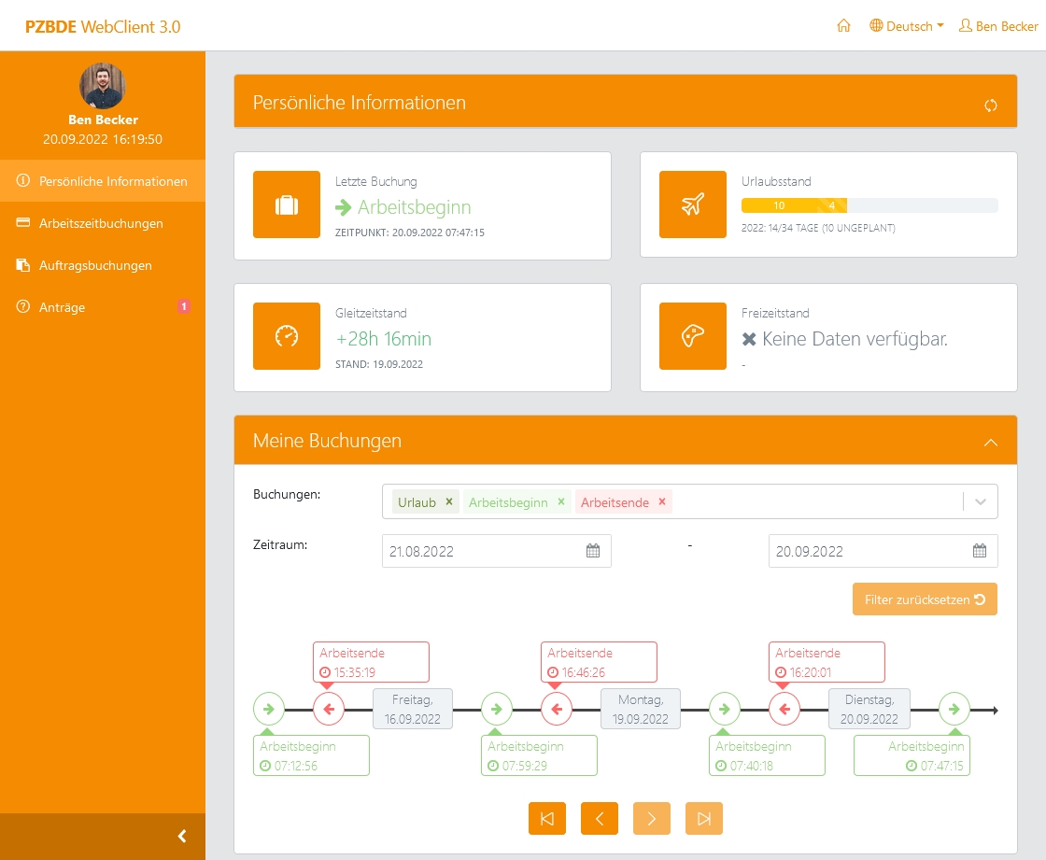Open Anträge in the sidebar
Screen dimensions: 1046x860
coord(63,307)
